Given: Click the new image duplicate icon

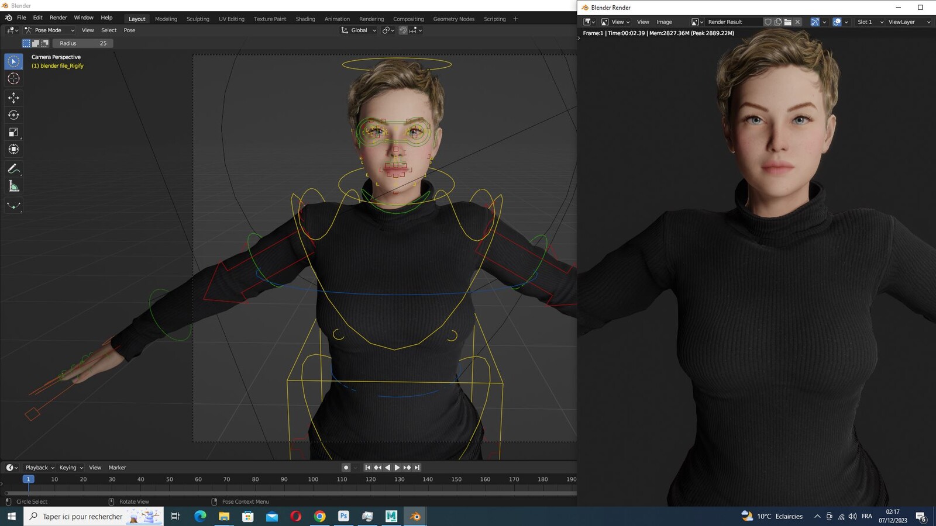Looking at the screenshot, I should pyautogui.click(x=778, y=22).
